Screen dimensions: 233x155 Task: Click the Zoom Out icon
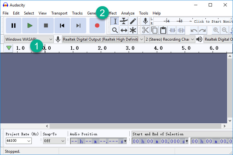click(225, 30)
